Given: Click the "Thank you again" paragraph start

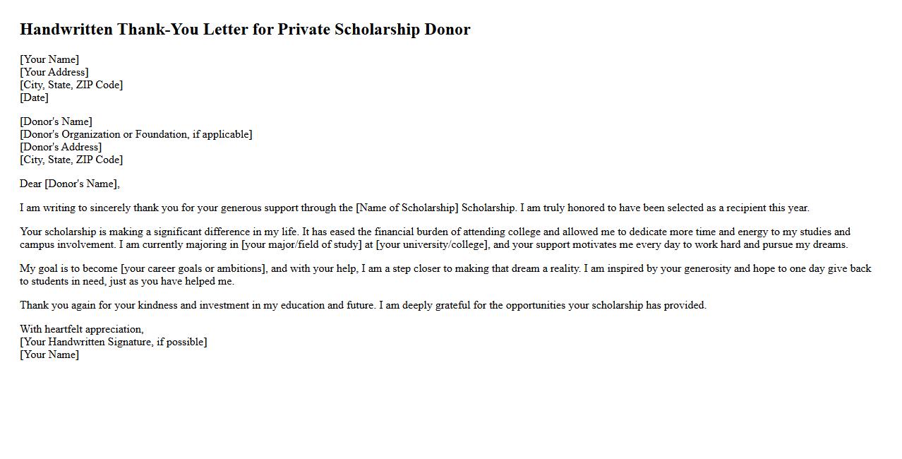Looking at the screenshot, I should (56, 305).
